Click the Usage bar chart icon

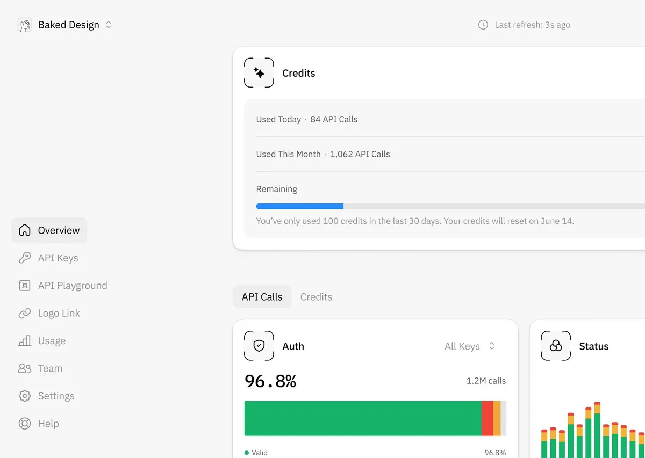25,341
